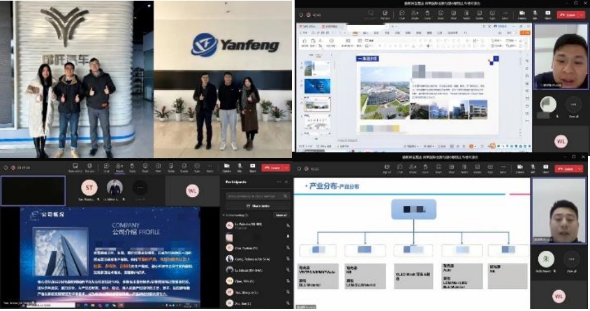
Task: Open React menu in the Company Profile meeting
Action: [x=145, y=168]
